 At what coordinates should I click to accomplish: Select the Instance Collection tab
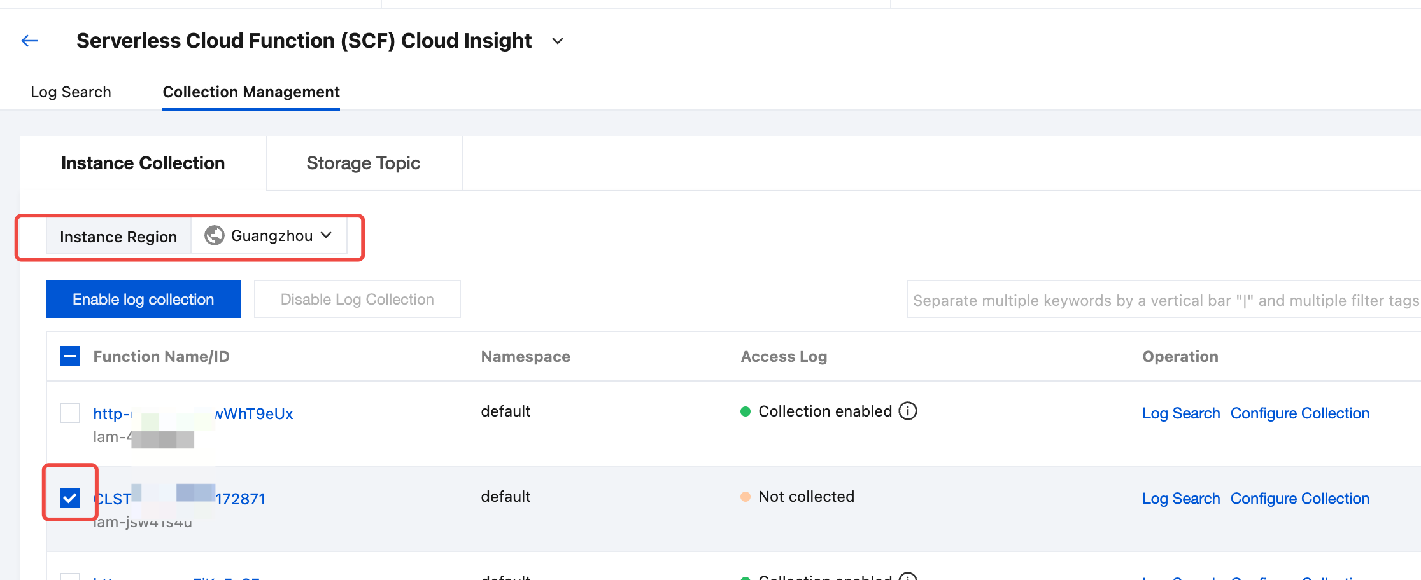pos(143,163)
